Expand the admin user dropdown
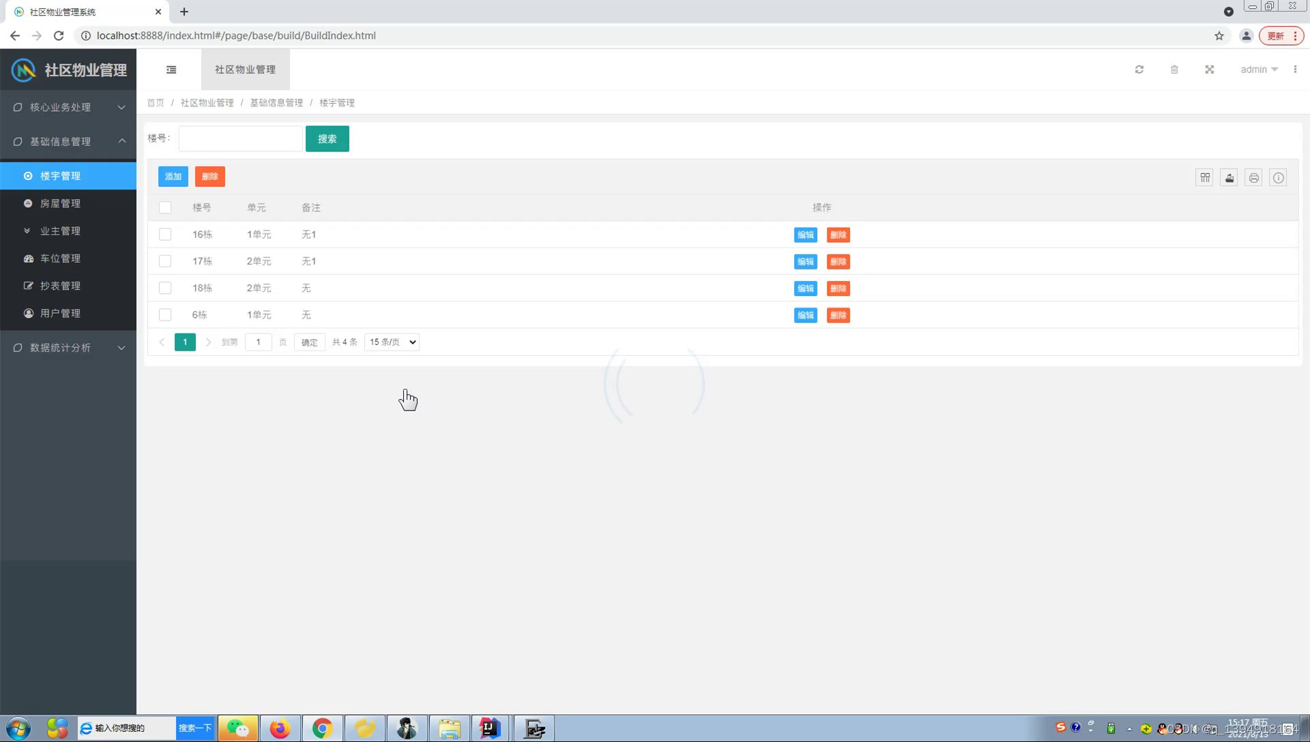Viewport: 1310px width, 742px height. click(x=1259, y=70)
